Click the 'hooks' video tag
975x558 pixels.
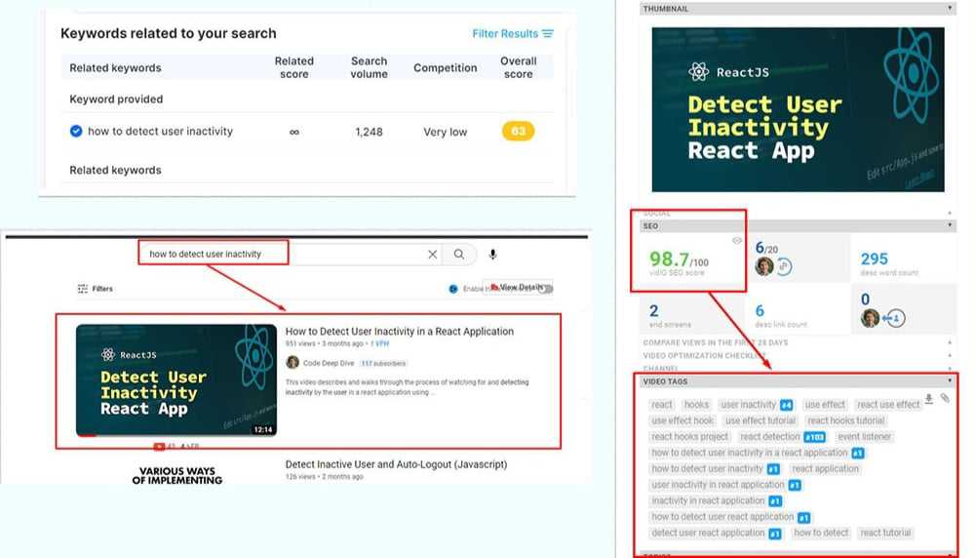pyautogui.click(x=696, y=405)
